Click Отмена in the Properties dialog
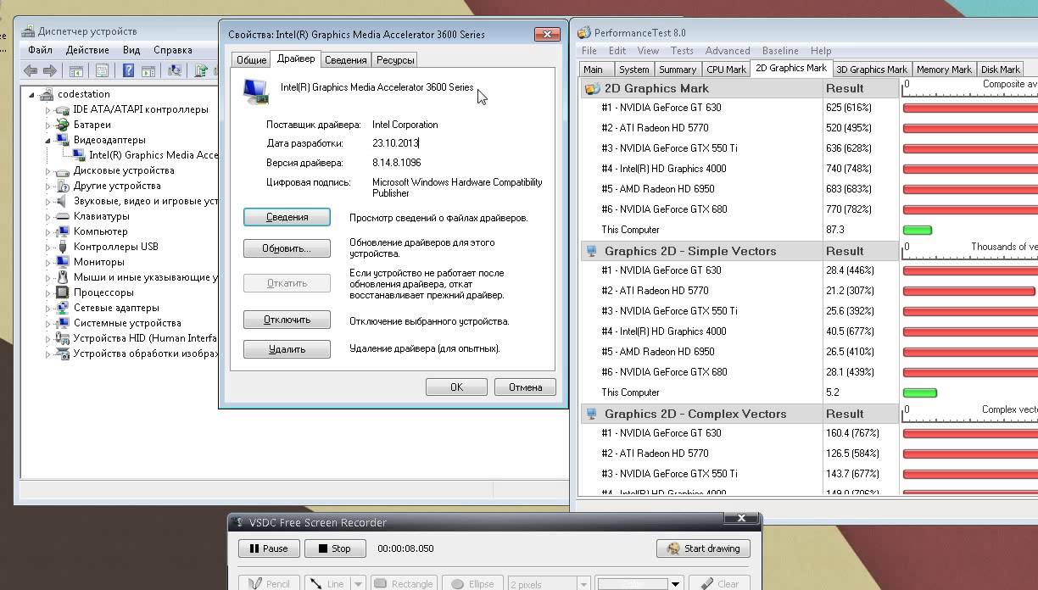Screen dimensions: 1038x590 (x=525, y=387)
